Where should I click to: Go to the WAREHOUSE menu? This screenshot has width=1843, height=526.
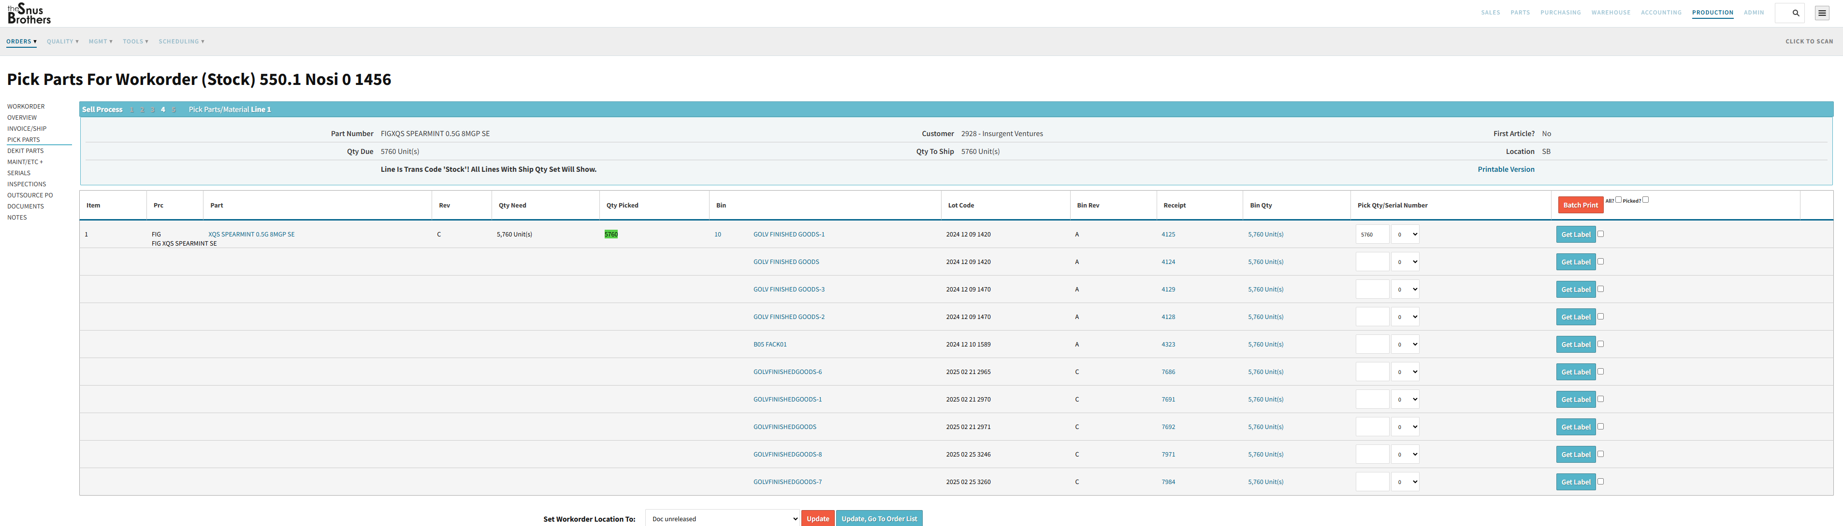[1611, 13]
